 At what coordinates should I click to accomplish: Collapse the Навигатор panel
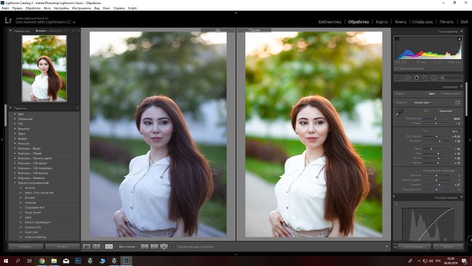(x=11, y=31)
